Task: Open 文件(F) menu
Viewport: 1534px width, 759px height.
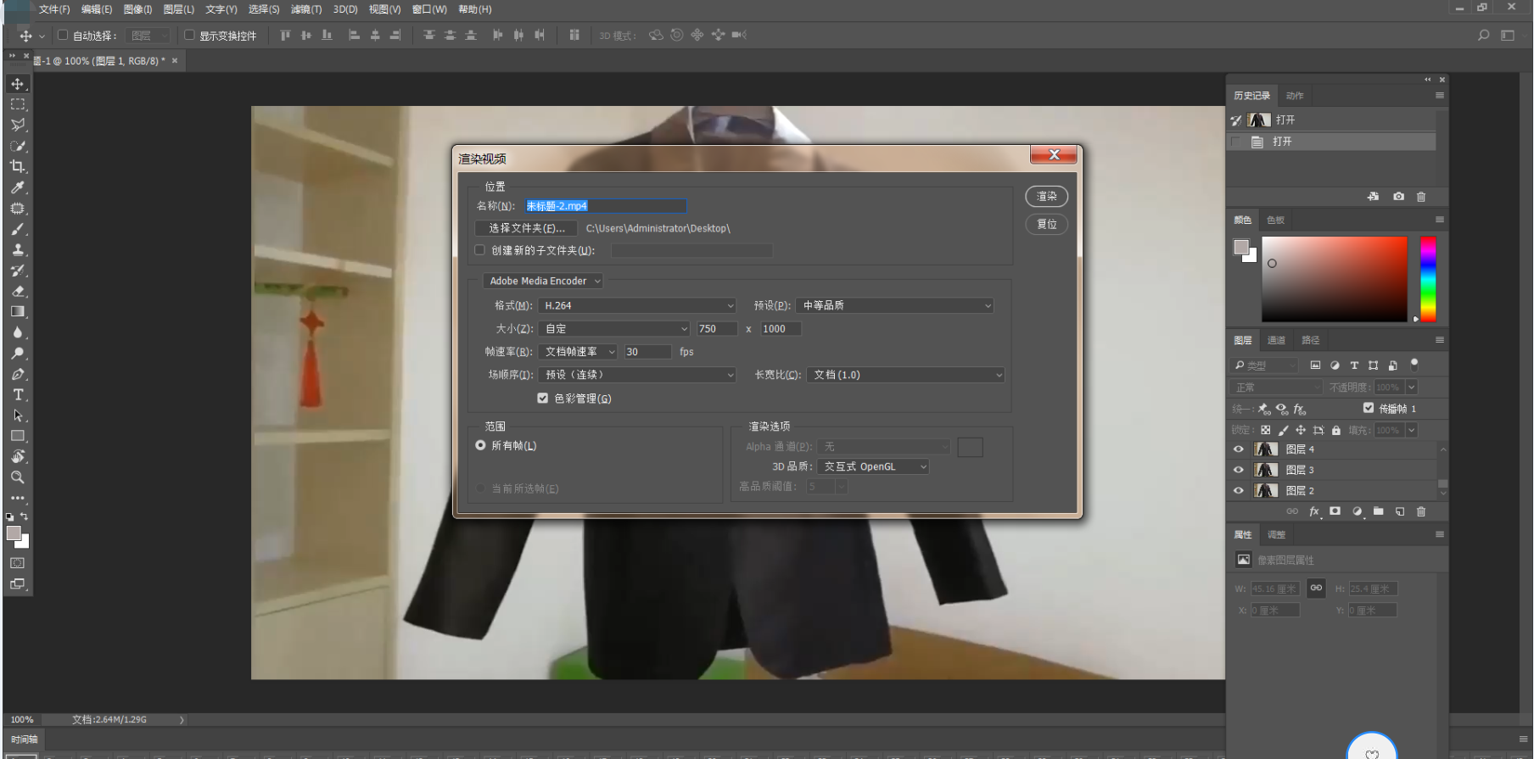Action: [54, 9]
